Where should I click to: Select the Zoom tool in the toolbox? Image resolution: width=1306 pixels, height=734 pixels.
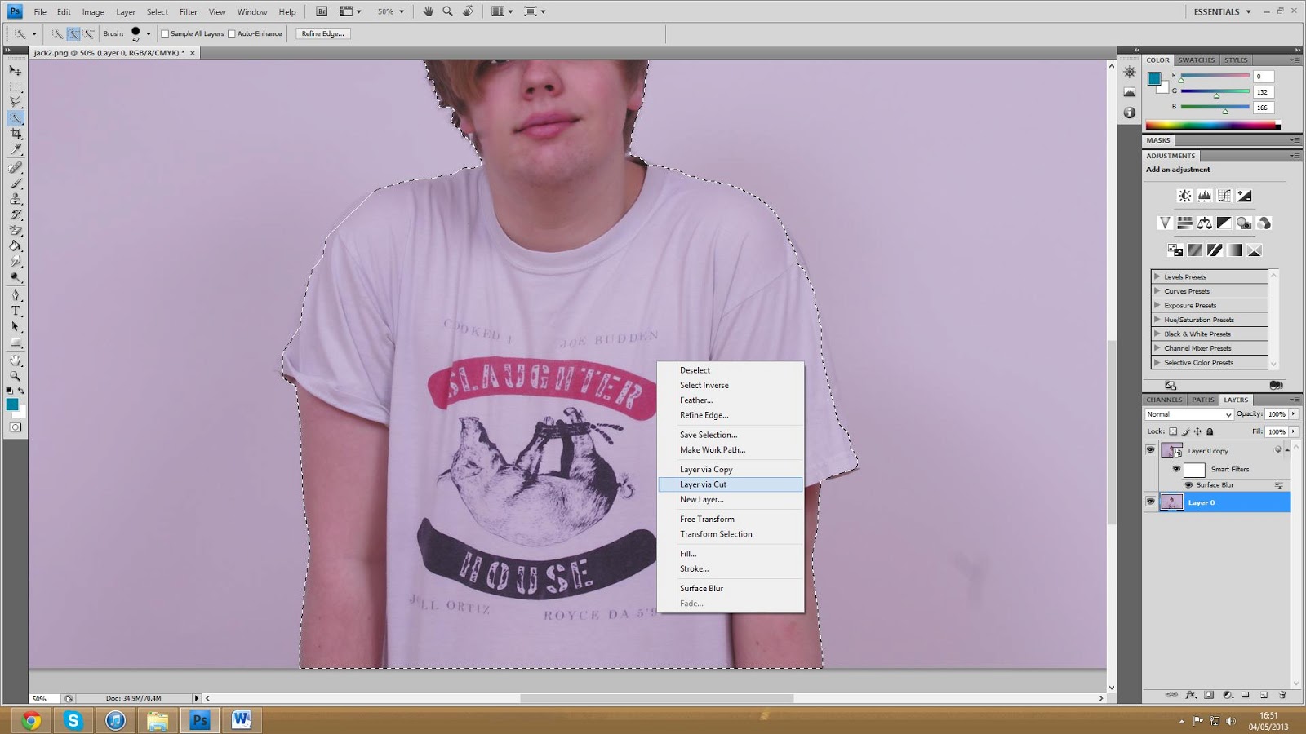[15, 374]
